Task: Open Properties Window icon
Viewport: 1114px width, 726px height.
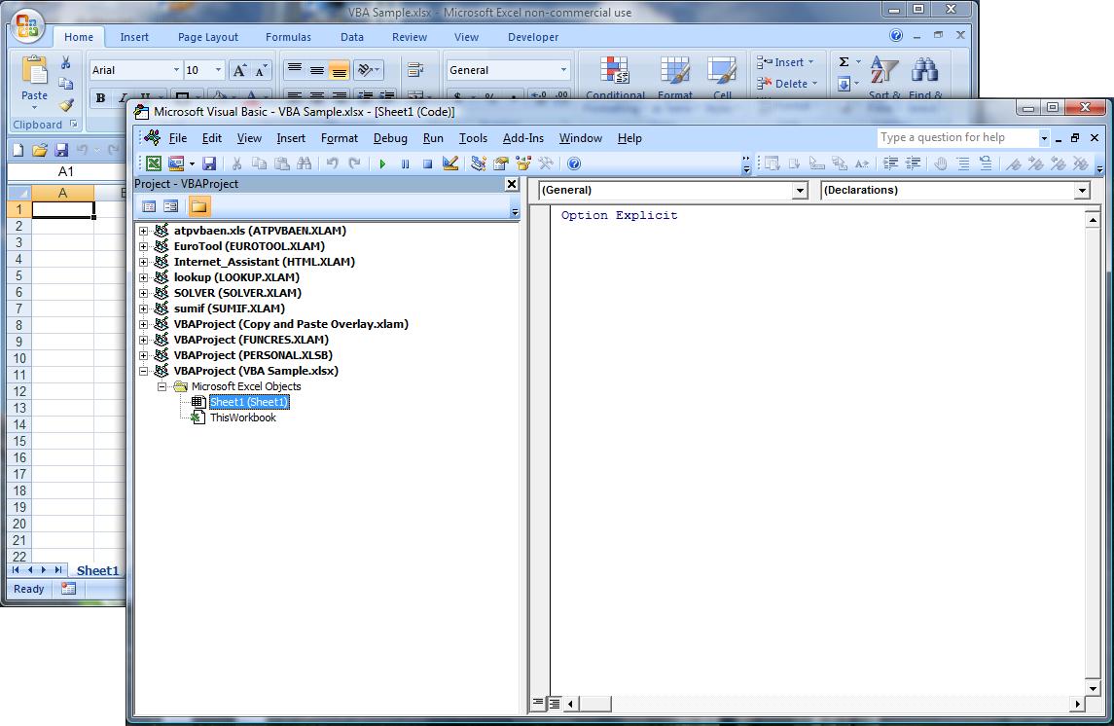Action: 501,164
